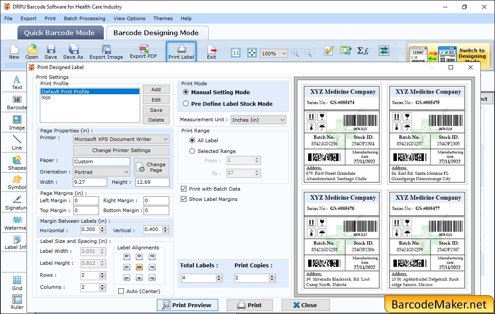Click the Excel export toolbar icon
Image resolution: width=495 pixels, height=314 pixels.
pos(346,51)
